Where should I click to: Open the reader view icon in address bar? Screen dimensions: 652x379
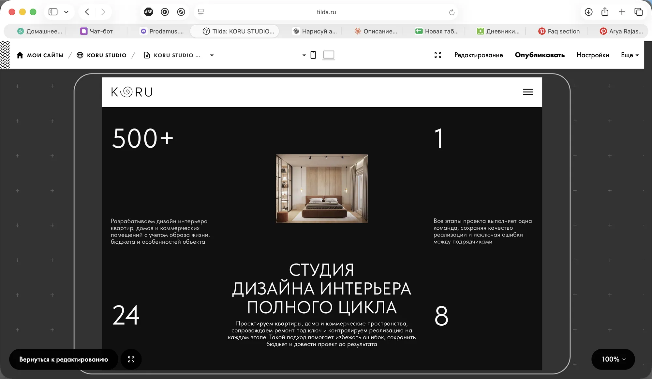click(201, 12)
